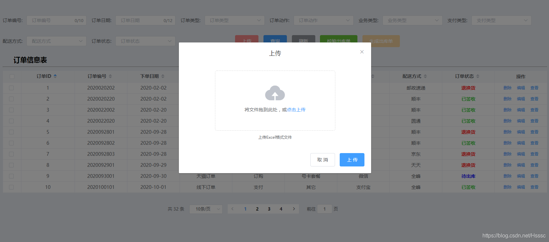Click 圆通 delivery cell in row 4
This screenshot has height=242, width=549.
coord(416,121)
